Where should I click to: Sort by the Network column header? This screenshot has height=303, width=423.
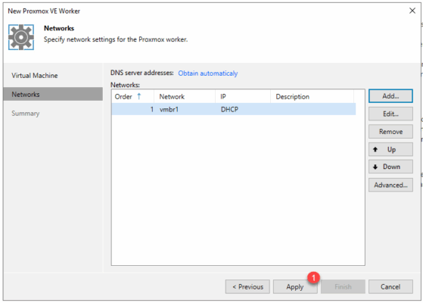185,96
